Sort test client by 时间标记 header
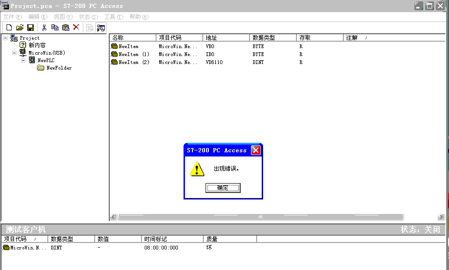 point(172,239)
